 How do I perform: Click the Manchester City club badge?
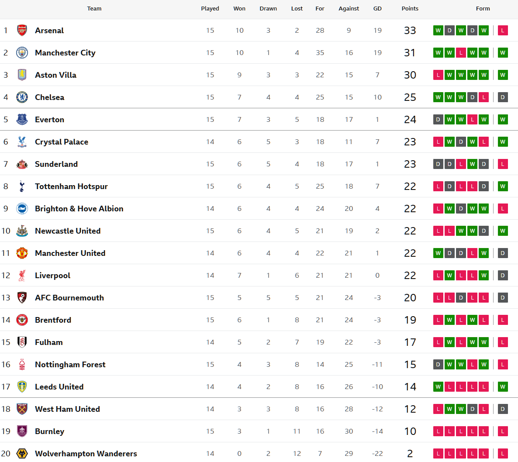[x=22, y=52]
